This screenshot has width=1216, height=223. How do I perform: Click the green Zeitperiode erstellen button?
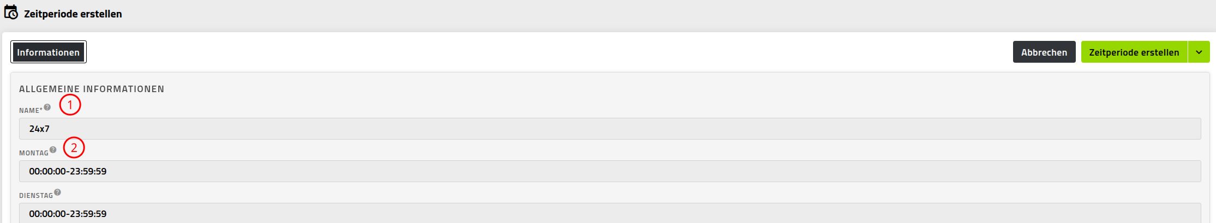click(x=1134, y=52)
